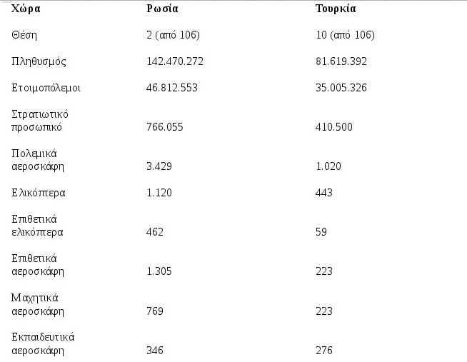467x362 pixels.
Task: Select Turkey's helicopters value 443
Action: [x=324, y=193]
